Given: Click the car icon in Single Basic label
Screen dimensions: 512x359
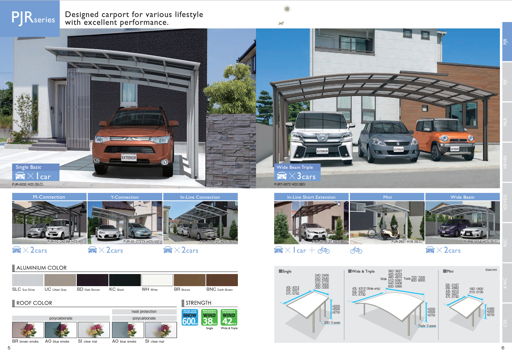Looking at the screenshot, I should click(x=20, y=176).
